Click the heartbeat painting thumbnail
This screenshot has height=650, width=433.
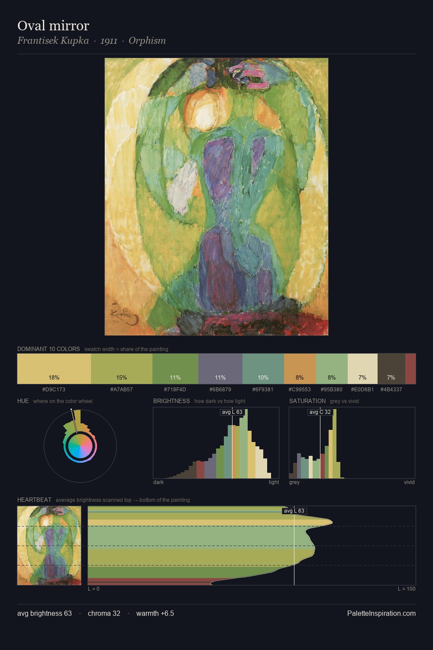click(x=49, y=546)
